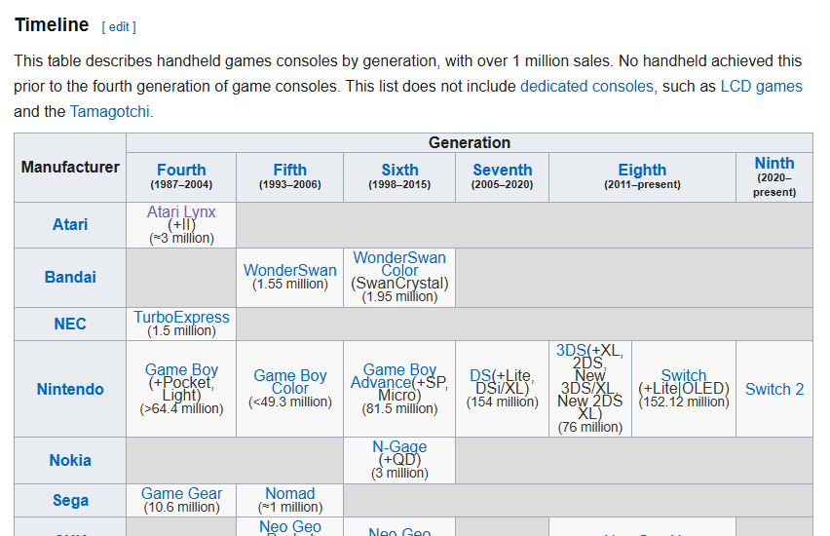The height and width of the screenshot is (536, 830).
Task: Click the (≈1 million) Nomad sales text
Action: (289, 507)
